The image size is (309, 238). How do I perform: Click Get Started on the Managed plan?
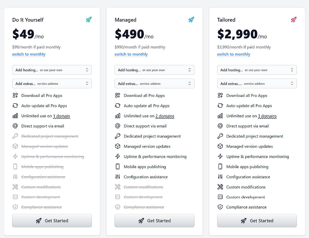(154, 220)
